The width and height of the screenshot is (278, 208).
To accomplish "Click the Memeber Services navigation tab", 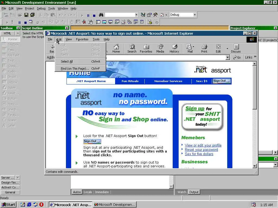I will point(168,81).
